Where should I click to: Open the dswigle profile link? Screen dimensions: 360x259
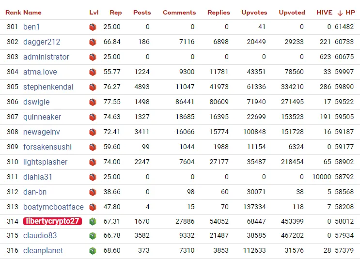pyautogui.click(x=36, y=102)
